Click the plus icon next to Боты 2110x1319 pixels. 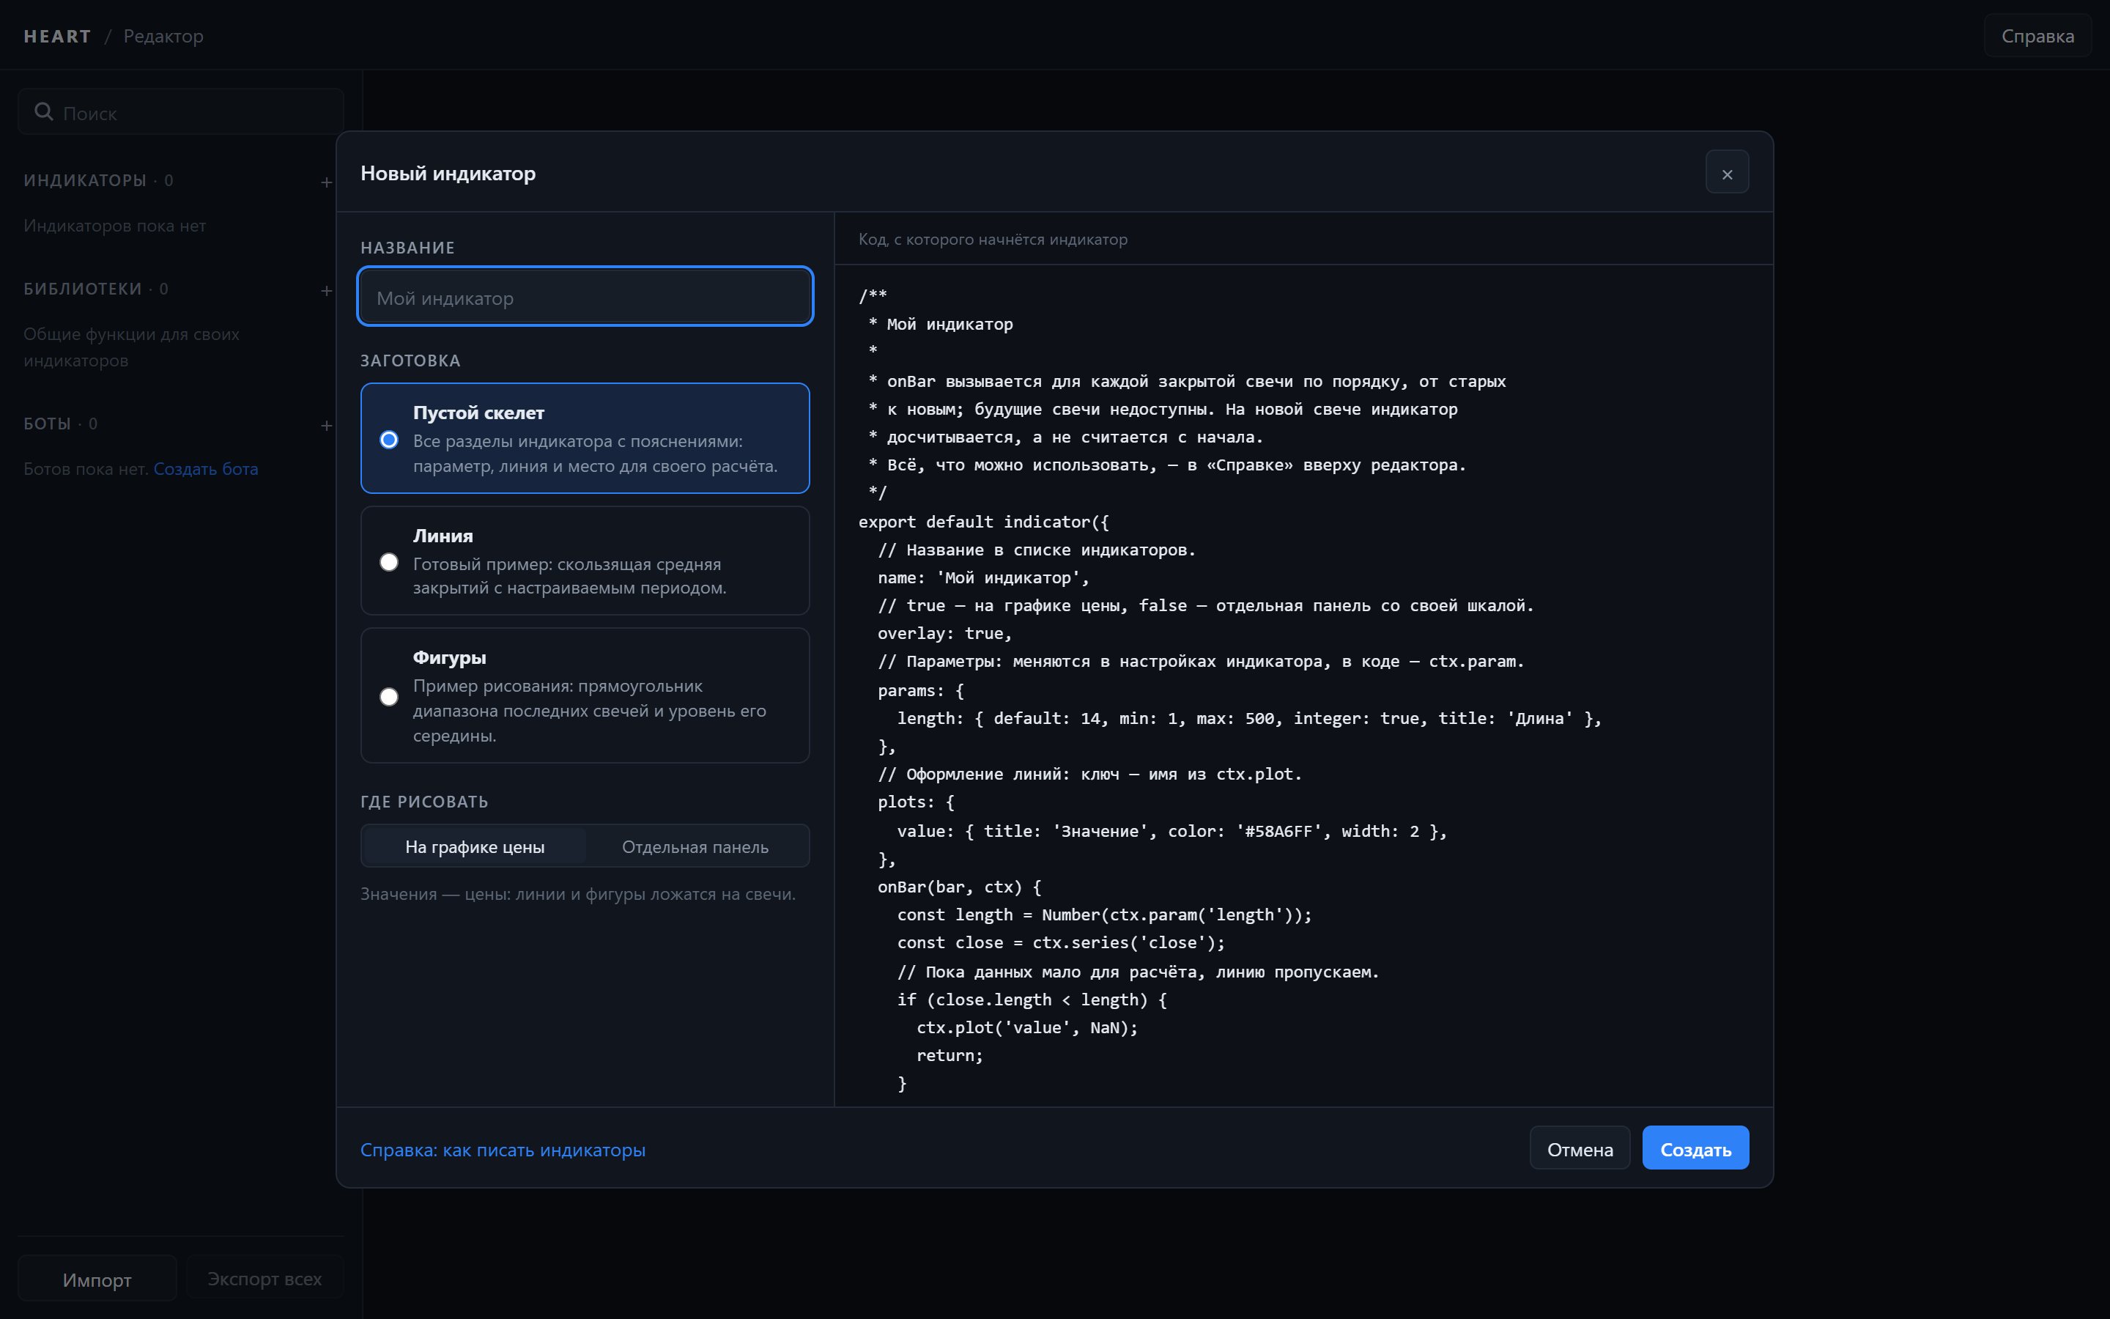click(326, 426)
